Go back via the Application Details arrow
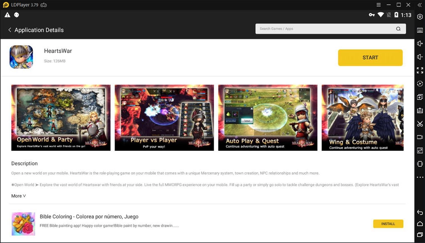Viewport: 425px width, 243px height. [x=10, y=30]
